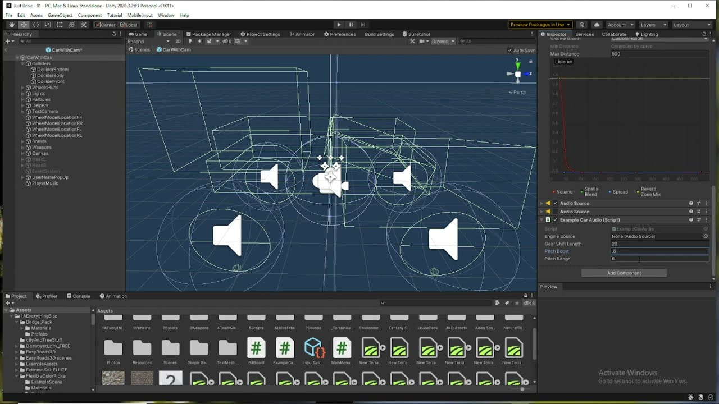Screen dimensions: 719x404
Task: Open the Layout dropdown
Action: tap(691, 25)
